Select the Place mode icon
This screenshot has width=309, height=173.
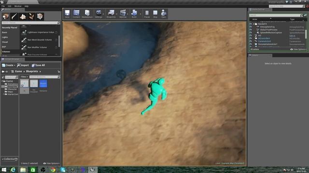(x=5, y=16)
